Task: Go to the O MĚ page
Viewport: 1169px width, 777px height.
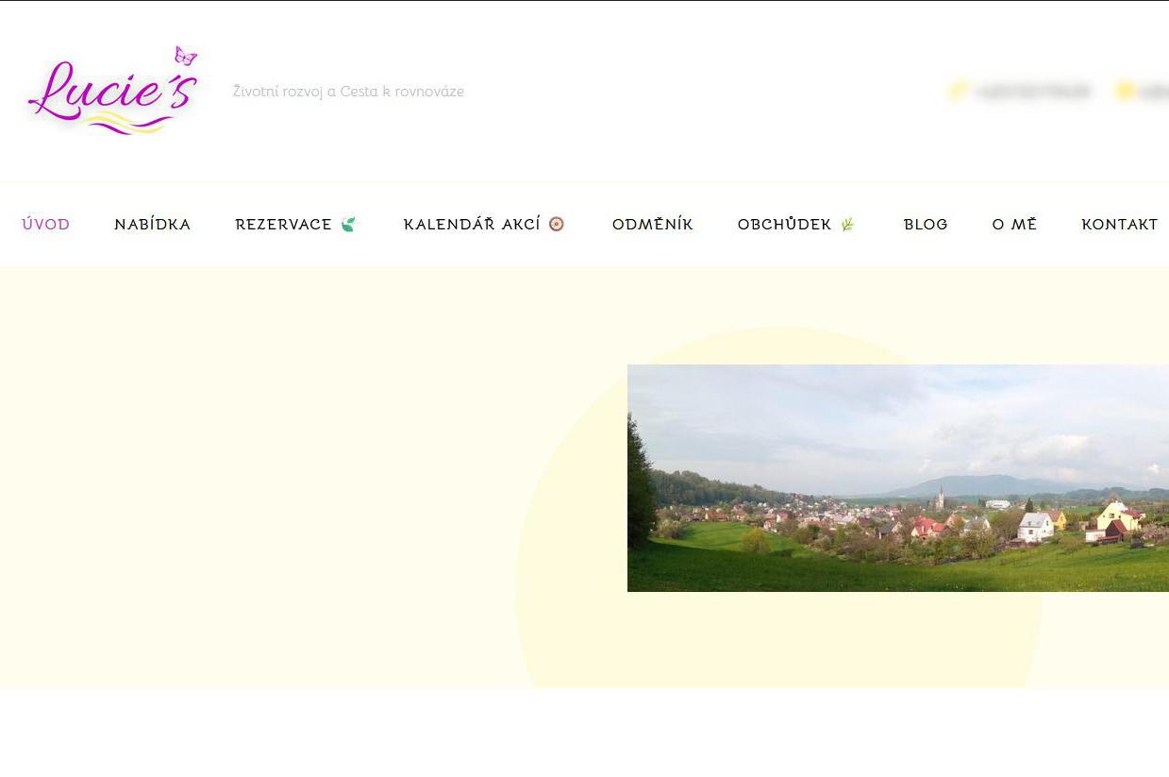Action: pyautogui.click(x=1014, y=225)
